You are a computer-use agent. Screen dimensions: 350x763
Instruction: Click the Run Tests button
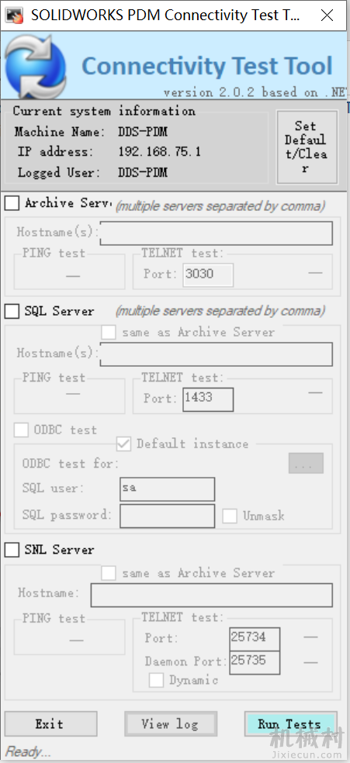coord(290,724)
